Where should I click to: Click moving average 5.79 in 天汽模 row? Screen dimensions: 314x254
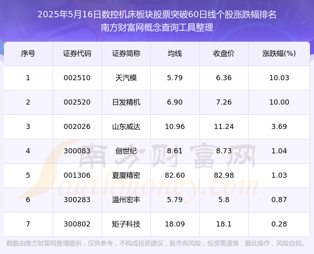click(175, 78)
